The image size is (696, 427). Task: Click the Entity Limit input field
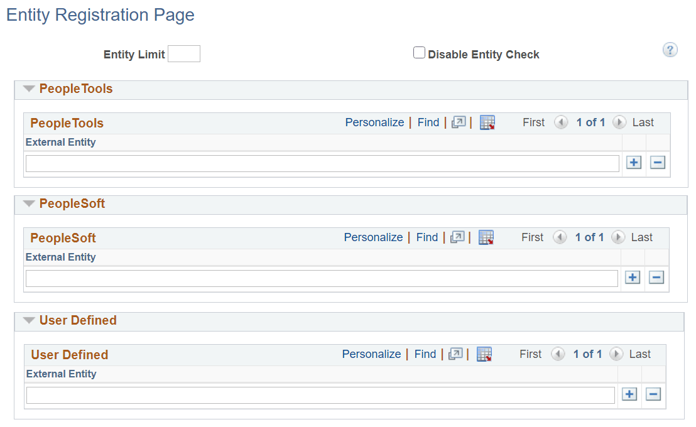(x=184, y=53)
